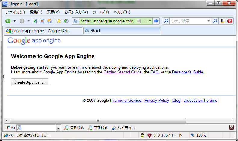Screen dimensions: 238x141
Task: Click the site icon beside the address bar
Action: (x=76, y=21)
